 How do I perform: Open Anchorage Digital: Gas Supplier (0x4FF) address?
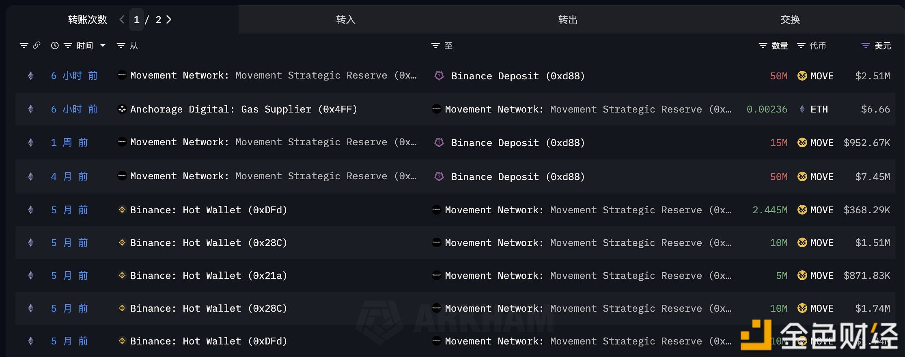(243, 109)
